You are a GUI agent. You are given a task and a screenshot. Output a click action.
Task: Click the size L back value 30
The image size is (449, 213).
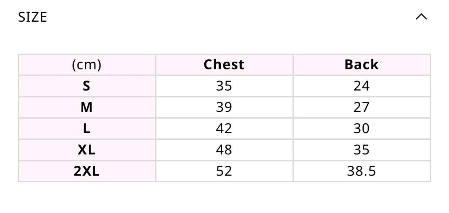(x=361, y=129)
